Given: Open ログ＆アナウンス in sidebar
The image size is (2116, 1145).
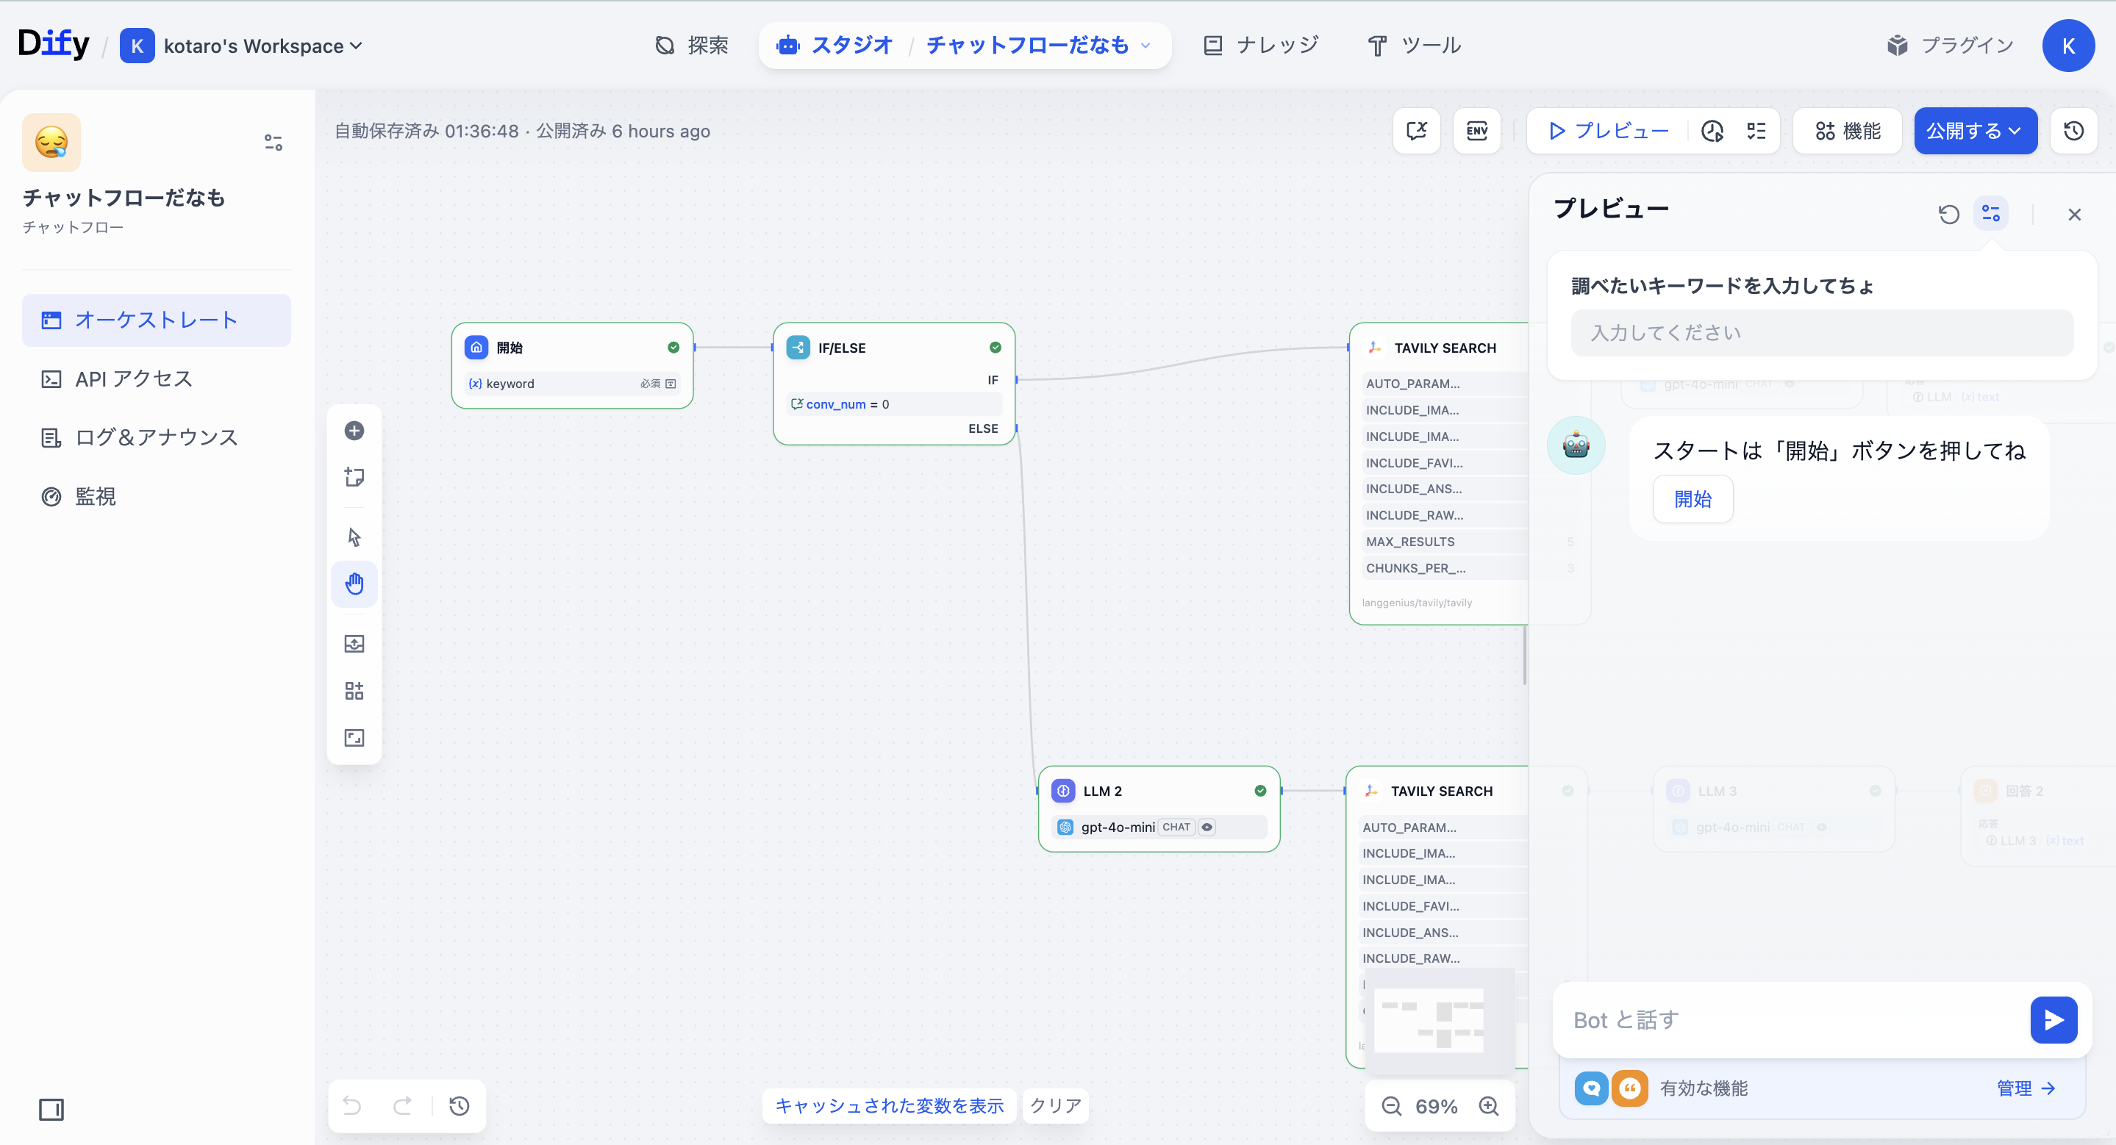Looking at the screenshot, I should pyautogui.click(x=156, y=437).
